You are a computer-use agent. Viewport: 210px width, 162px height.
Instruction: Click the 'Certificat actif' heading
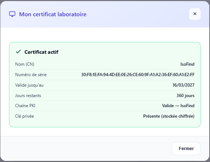pyautogui.click(x=41, y=52)
